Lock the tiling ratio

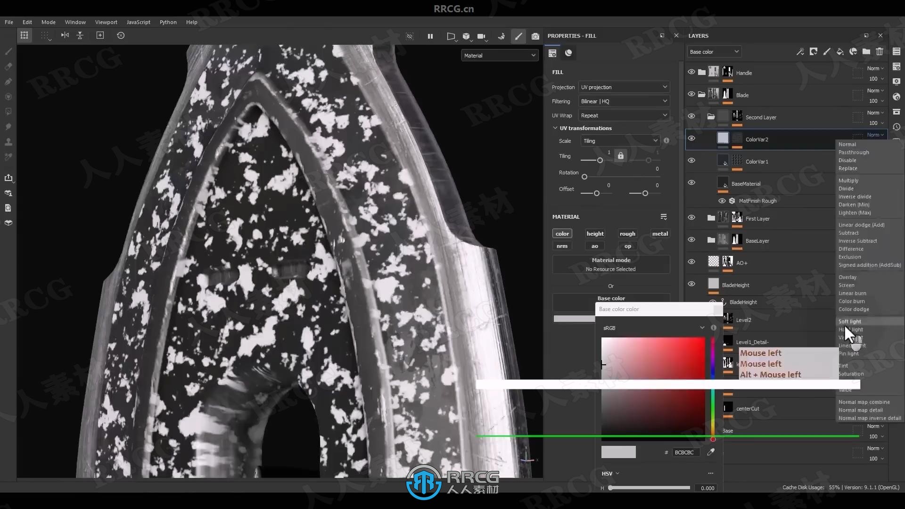point(621,156)
